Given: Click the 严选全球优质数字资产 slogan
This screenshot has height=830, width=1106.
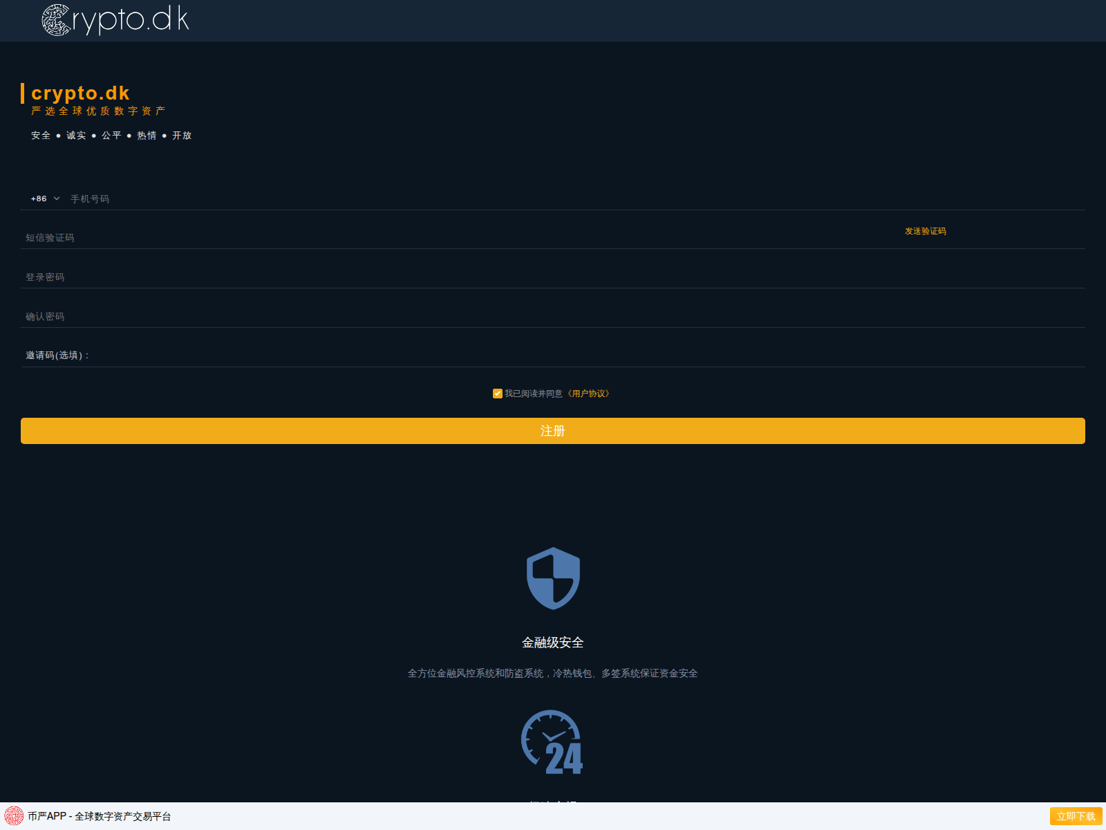Looking at the screenshot, I should [98, 111].
